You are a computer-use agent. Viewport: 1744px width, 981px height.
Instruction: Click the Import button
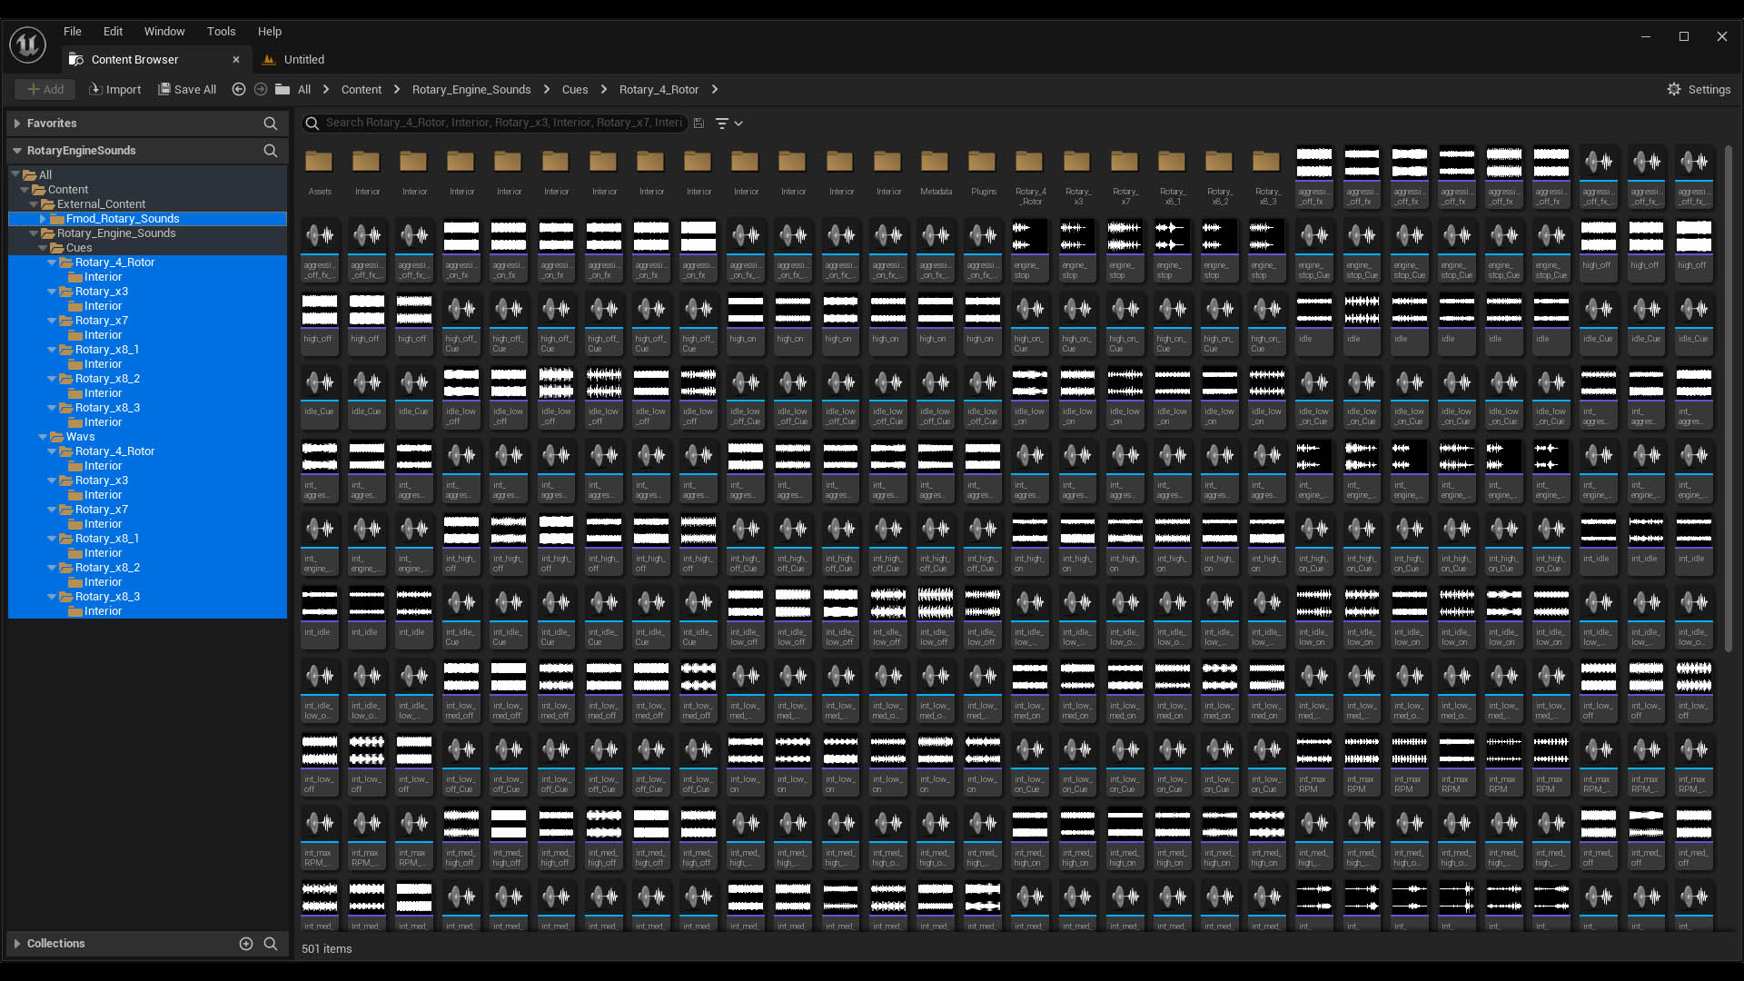coord(114,89)
